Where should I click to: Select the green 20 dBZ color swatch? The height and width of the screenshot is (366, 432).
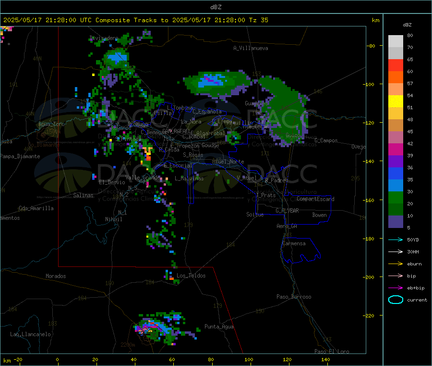tap(396, 197)
